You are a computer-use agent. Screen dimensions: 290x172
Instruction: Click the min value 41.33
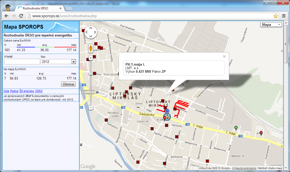(21, 50)
